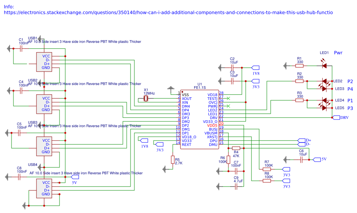Click the 'XRSTJ' pin label
Screen dimensions: 357x213
(212, 137)
